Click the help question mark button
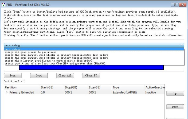 [x=175, y=5]
